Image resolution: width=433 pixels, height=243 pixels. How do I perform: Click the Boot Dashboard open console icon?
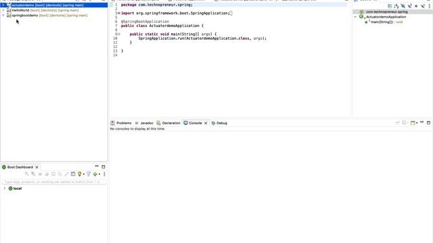click(53, 174)
